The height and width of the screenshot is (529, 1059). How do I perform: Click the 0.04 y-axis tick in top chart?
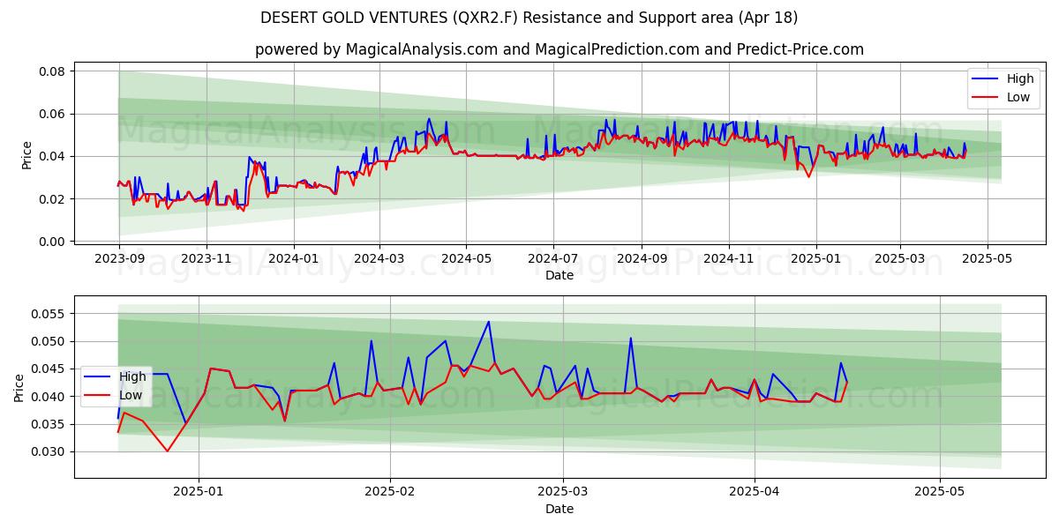53,156
